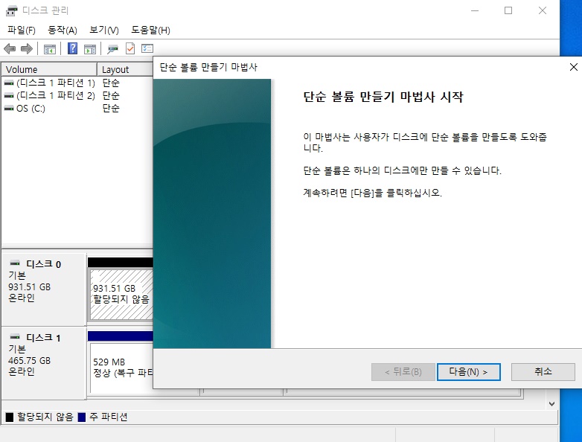Select the OS (C:) volume row
This screenshot has height=442, width=582.
77,109
